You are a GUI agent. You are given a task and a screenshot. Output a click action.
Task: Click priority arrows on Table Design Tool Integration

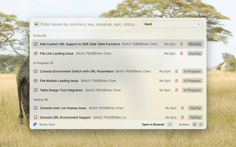click(x=177, y=90)
